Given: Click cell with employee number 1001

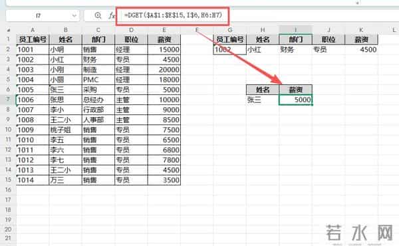Looking at the screenshot, I should coord(33,50).
